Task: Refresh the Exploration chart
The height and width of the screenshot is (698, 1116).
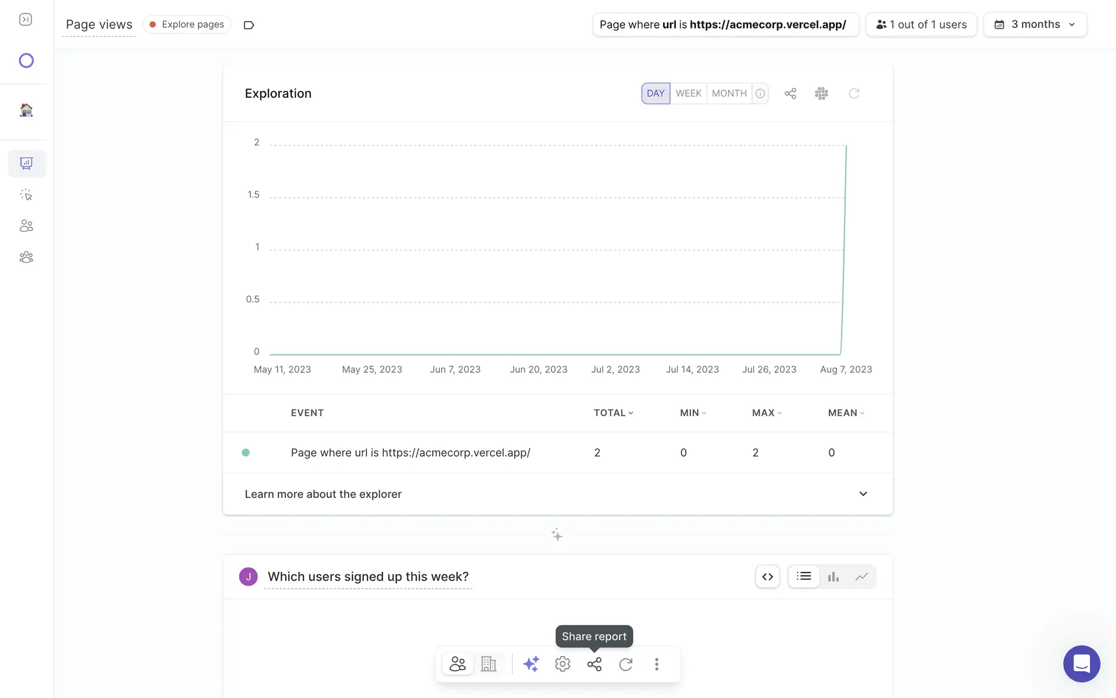Action: coord(854,94)
